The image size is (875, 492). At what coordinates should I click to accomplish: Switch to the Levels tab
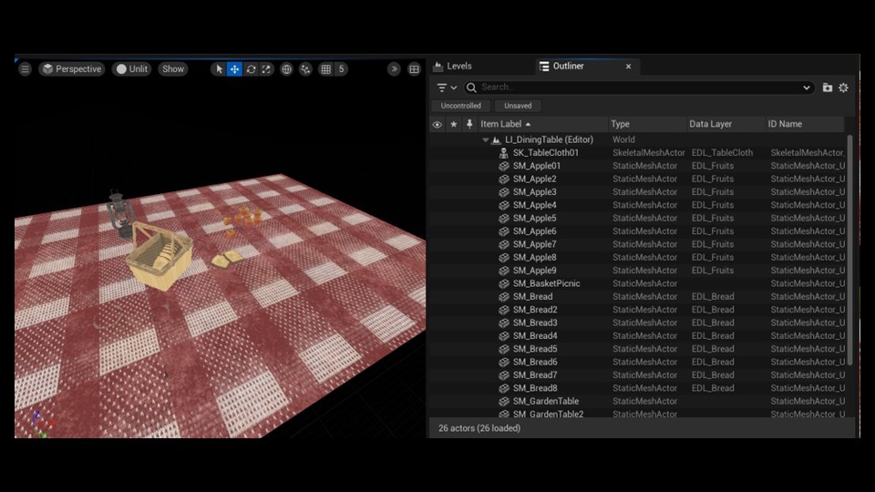tap(453, 66)
